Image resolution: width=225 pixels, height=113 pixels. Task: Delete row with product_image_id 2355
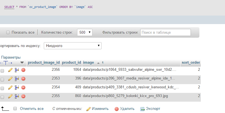[23, 96]
